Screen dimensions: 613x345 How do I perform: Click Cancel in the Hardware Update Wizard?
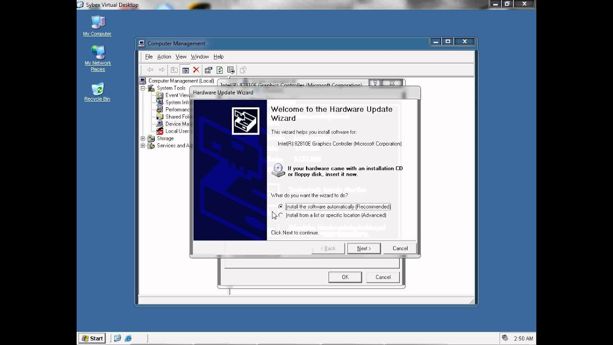400,248
